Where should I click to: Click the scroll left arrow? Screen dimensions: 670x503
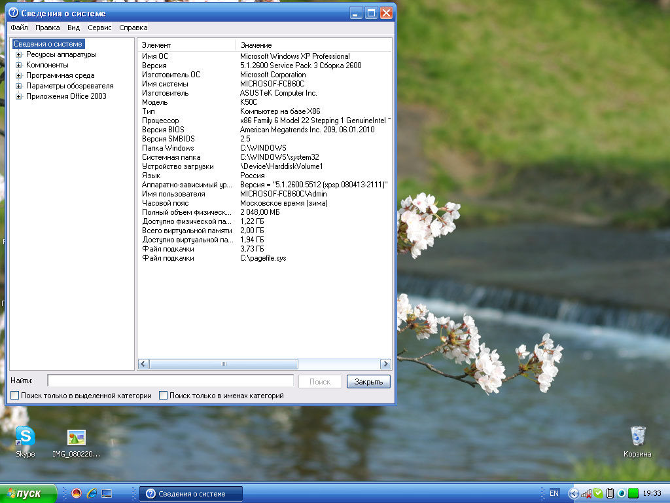143,364
